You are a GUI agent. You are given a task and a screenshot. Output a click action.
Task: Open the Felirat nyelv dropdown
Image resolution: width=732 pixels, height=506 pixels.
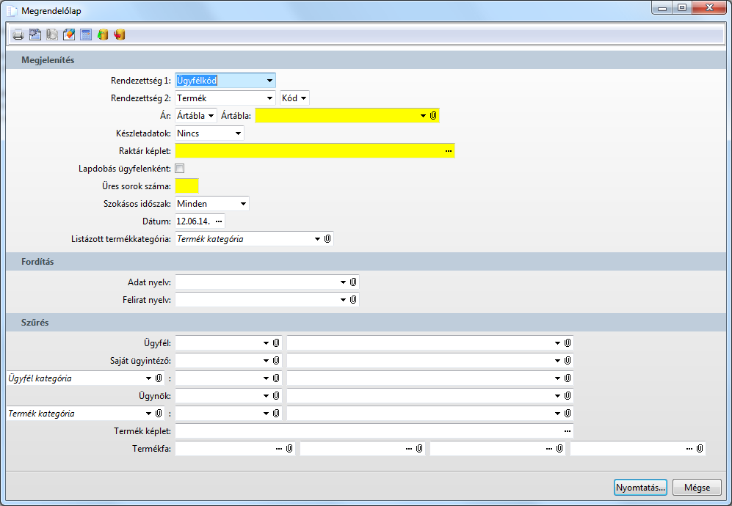pyautogui.click(x=343, y=300)
